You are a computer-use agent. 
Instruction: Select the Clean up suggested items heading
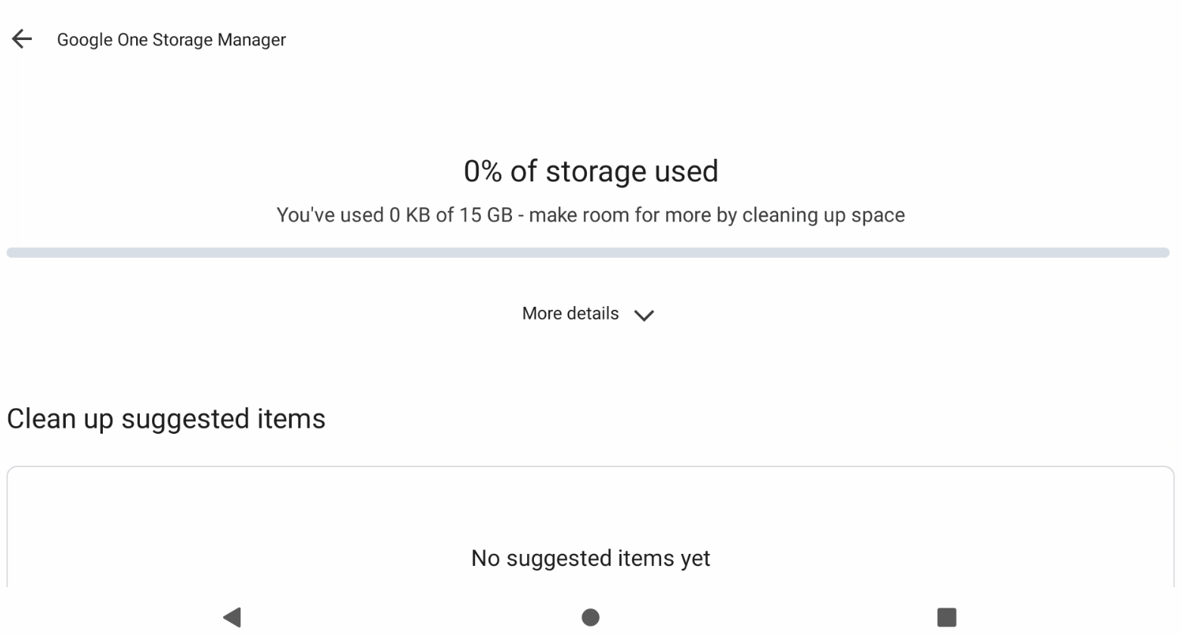coord(166,419)
